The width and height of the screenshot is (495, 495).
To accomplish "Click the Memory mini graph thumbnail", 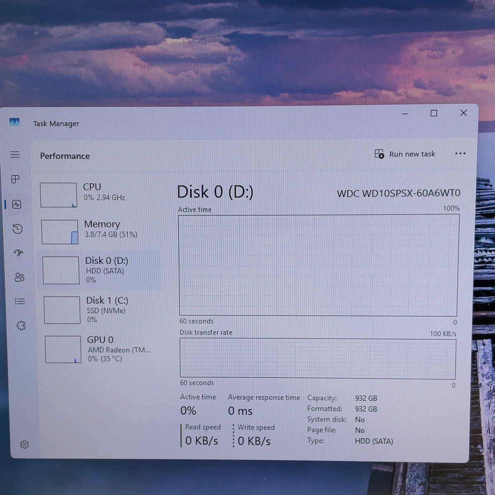I will coord(60,232).
